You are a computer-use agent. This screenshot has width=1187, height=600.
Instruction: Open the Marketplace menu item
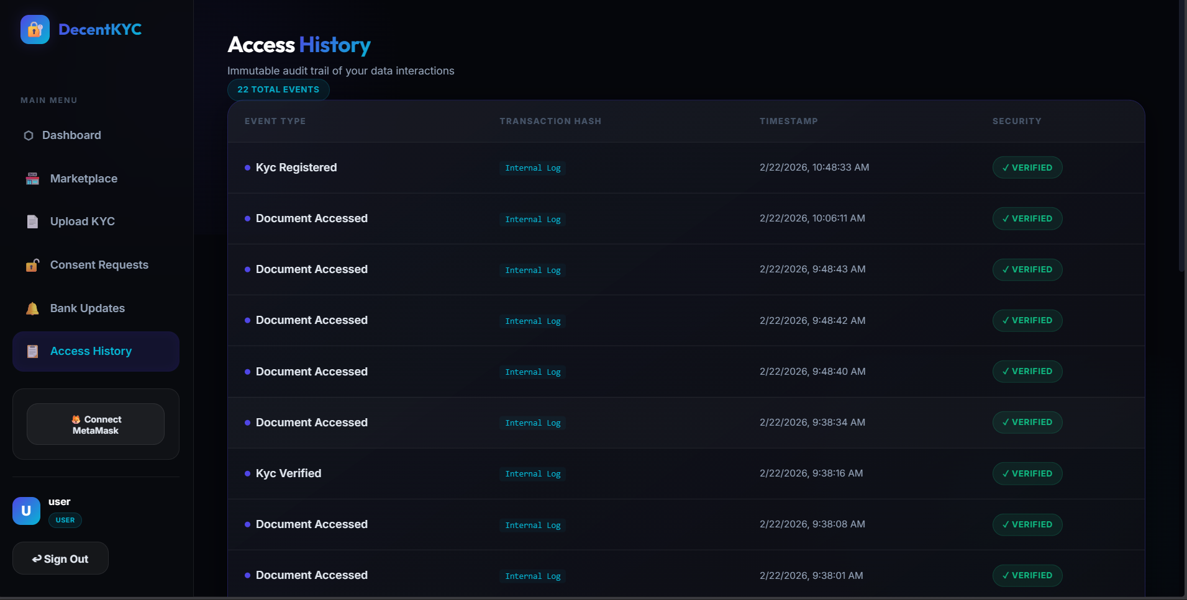[x=83, y=179]
